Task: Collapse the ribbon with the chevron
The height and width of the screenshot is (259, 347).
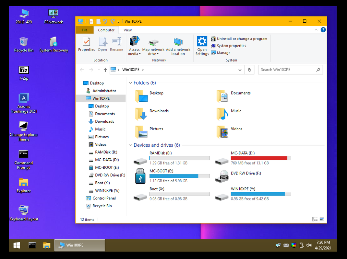Action: (x=316, y=30)
